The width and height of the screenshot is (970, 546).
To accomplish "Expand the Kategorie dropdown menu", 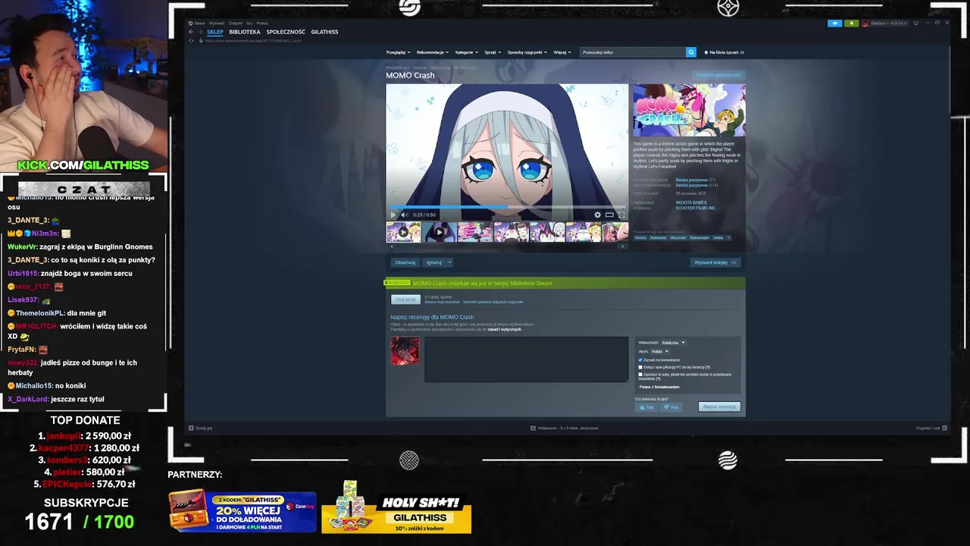I will pos(466,52).
